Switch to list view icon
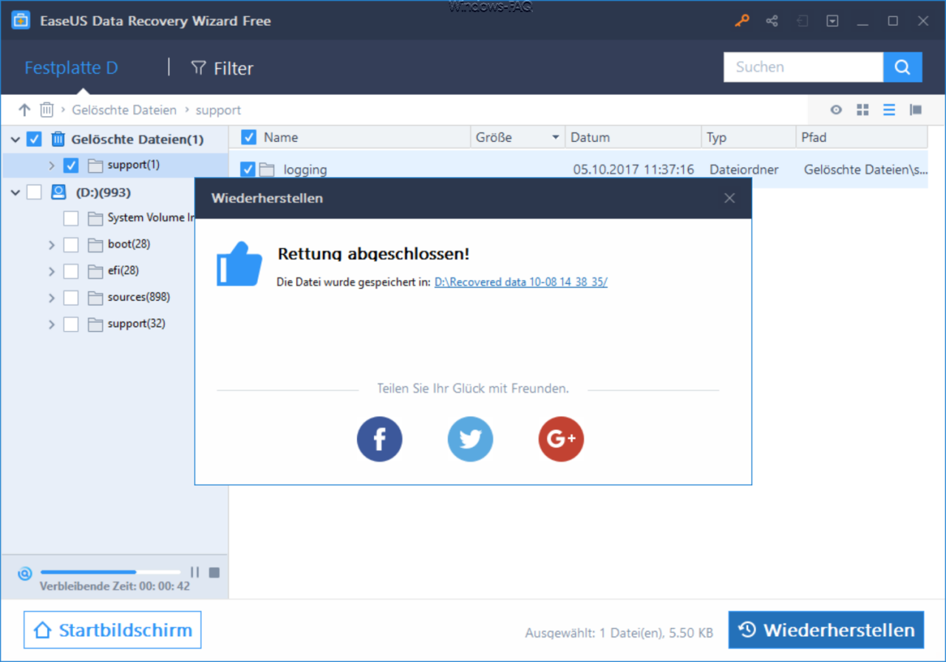This screenshot has height=662, width=946. coord(889,110)
